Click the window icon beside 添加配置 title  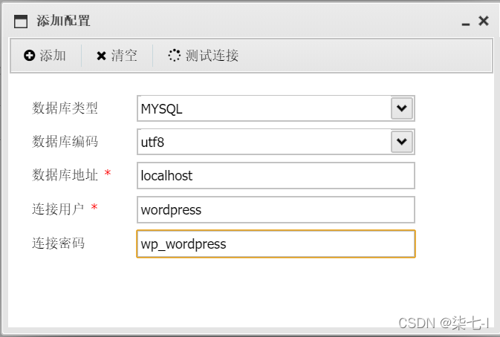tap(21, 22)
